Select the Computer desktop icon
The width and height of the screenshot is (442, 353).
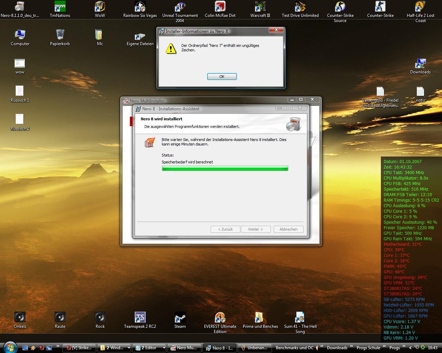pyautogui.click(x=20, y=38)
